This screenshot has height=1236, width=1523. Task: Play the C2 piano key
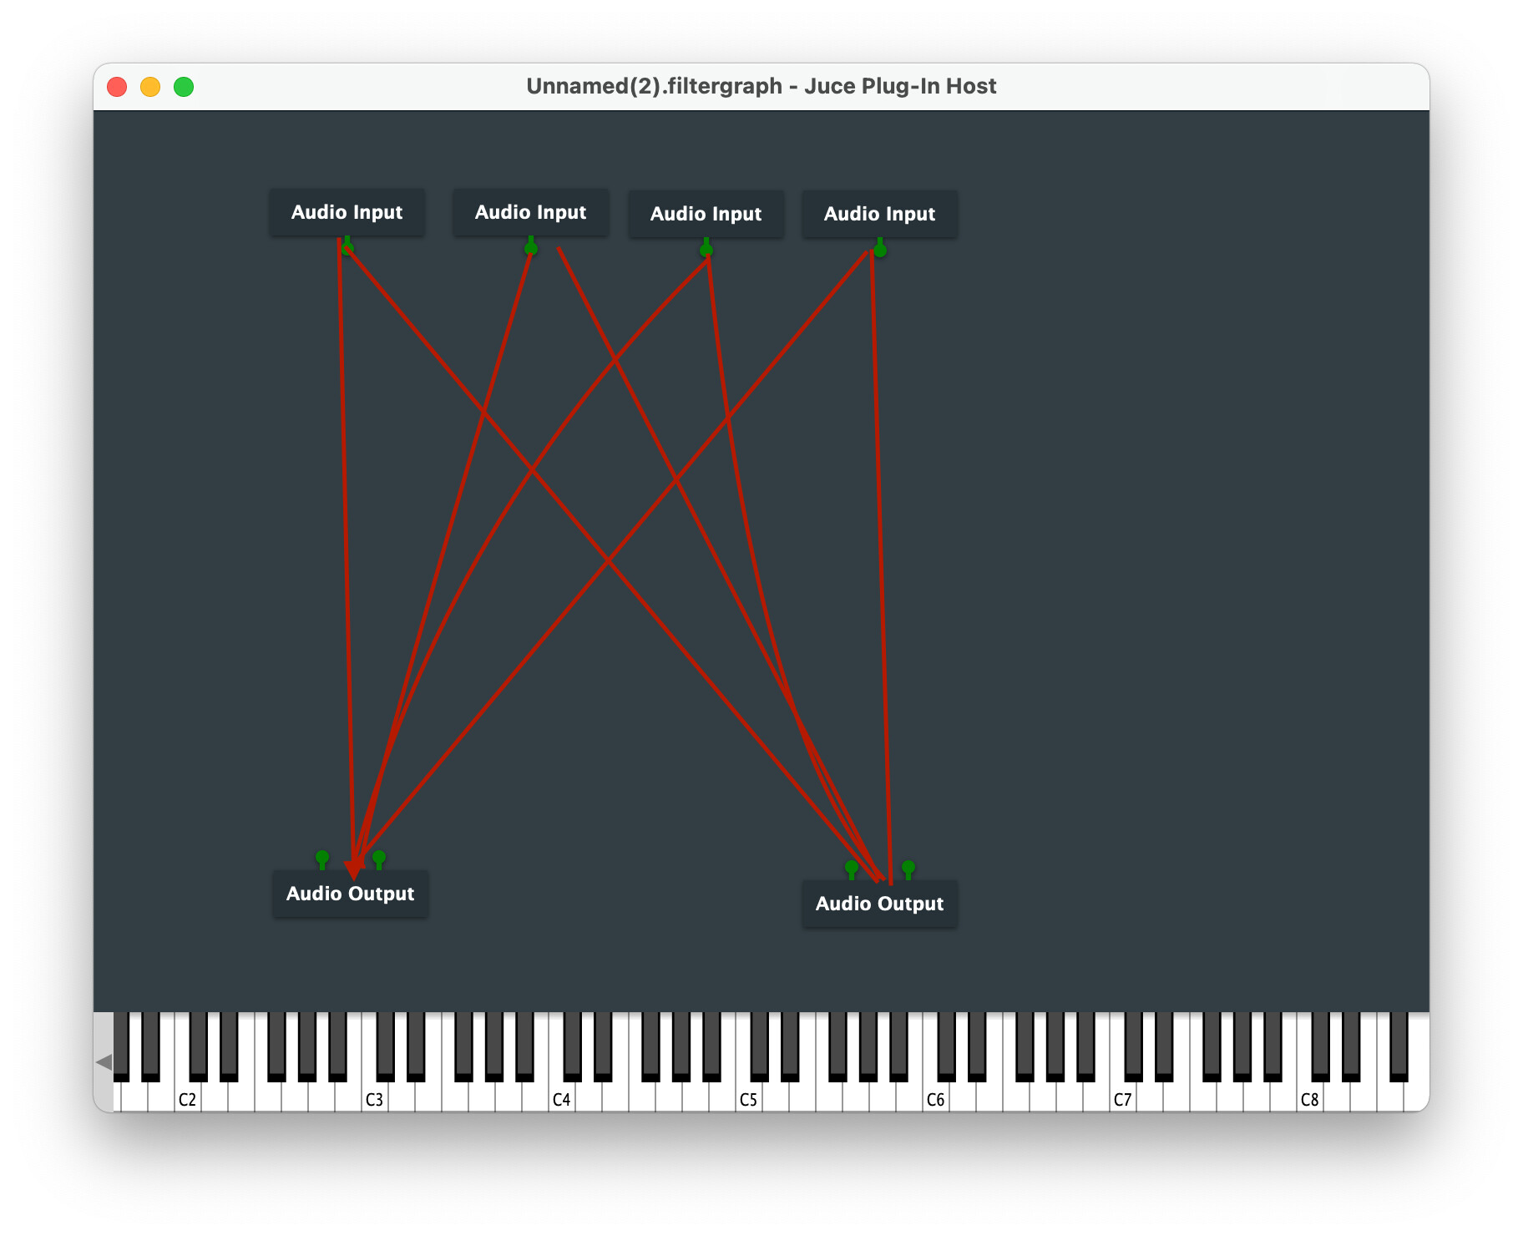tap(188, 1098)
